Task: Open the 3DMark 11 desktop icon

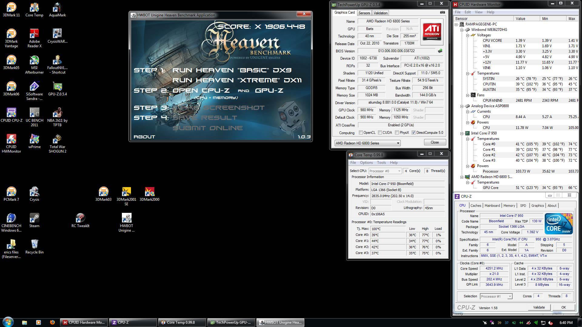Action: 11,9
